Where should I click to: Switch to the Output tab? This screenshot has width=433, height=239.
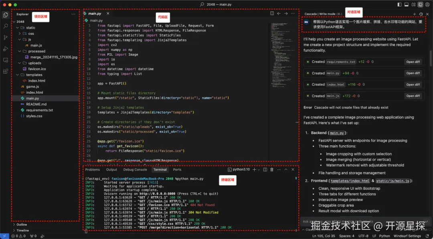(111, 169)
